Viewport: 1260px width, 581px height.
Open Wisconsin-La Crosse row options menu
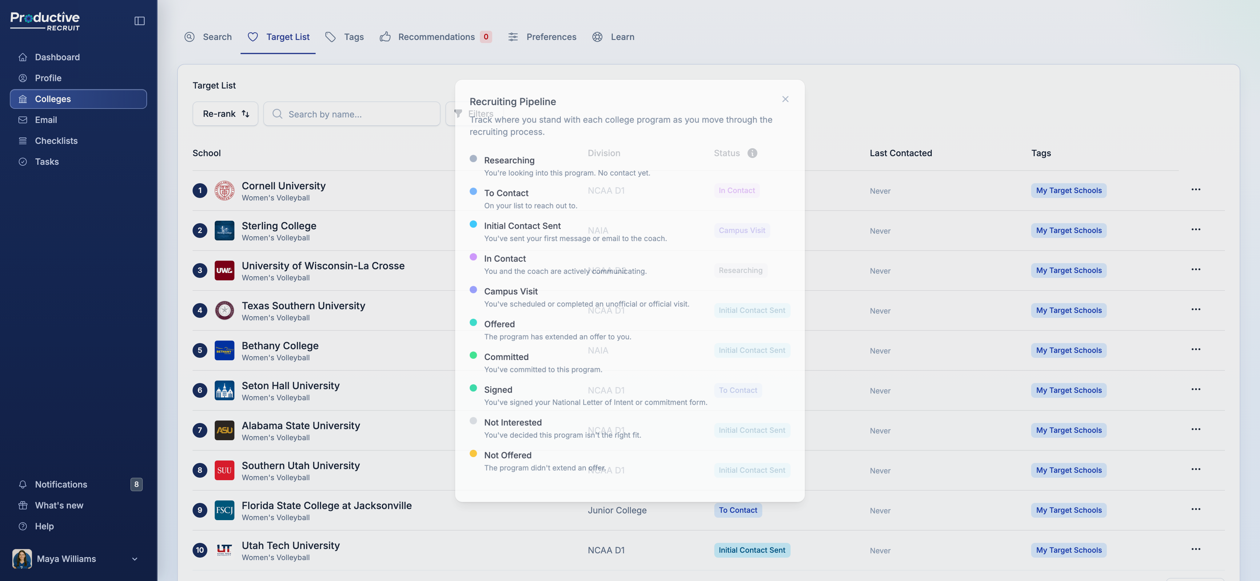pyautogui.click(x=1195, y=270)
